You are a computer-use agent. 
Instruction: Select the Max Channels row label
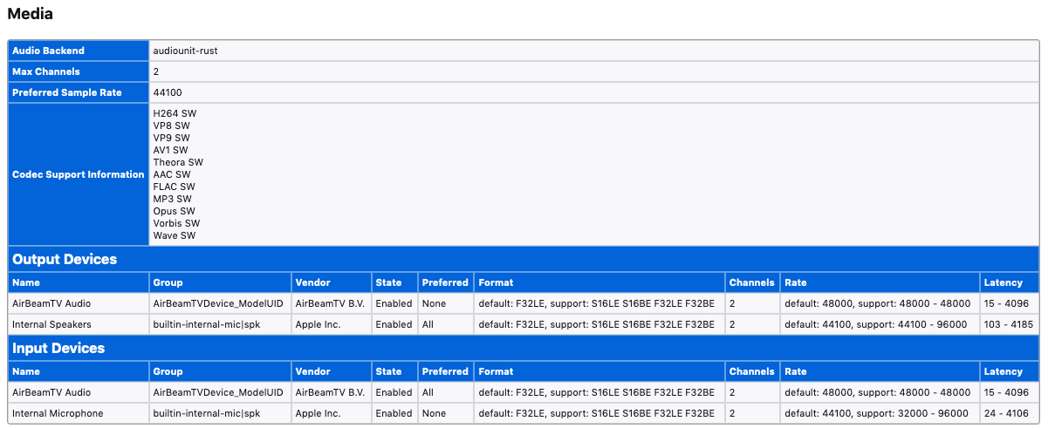[x=45, y=71]
